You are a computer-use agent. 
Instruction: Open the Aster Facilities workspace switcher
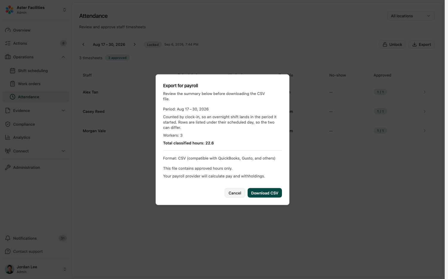pyautogui.click(x=65, y=10)
